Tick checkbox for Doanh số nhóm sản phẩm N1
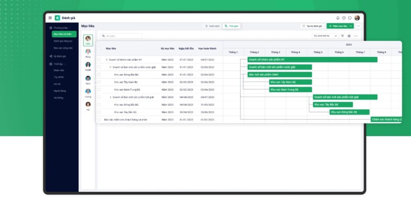The image size is (411, 204). click(99, 60)
